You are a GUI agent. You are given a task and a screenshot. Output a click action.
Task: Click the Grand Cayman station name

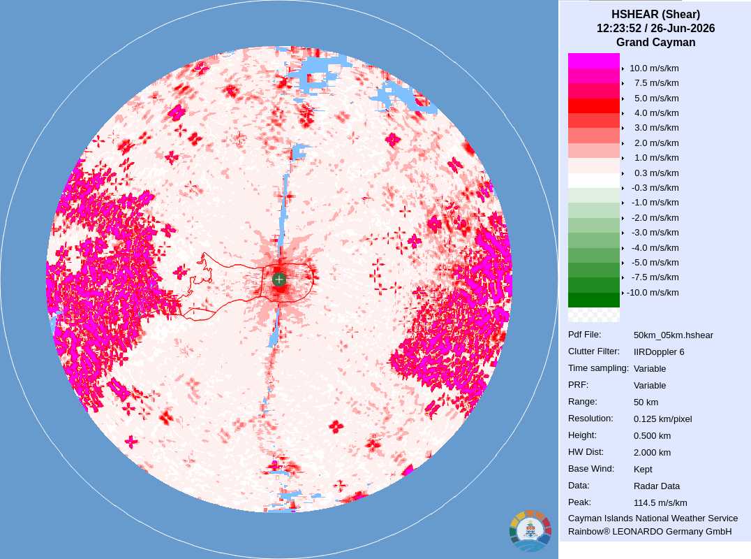coord(655,42)
